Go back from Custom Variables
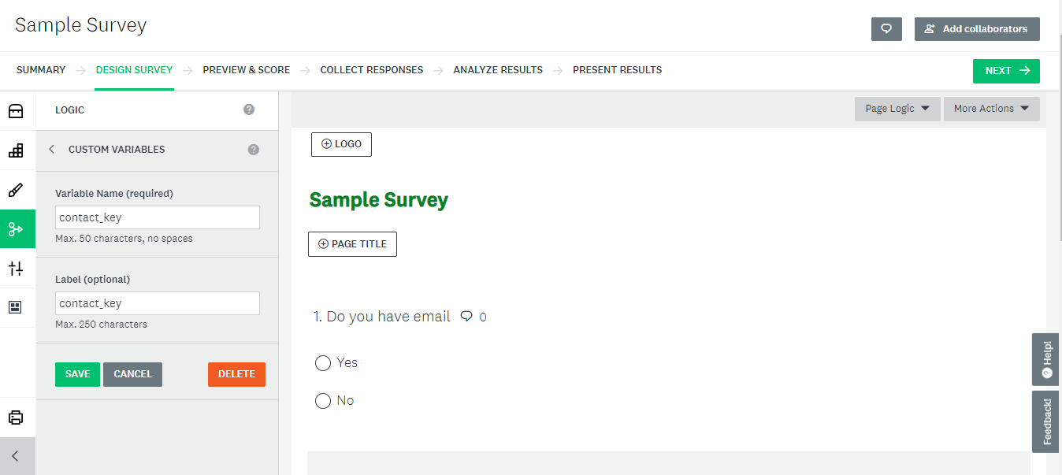The image size is (1062, 475). (52, 150)
